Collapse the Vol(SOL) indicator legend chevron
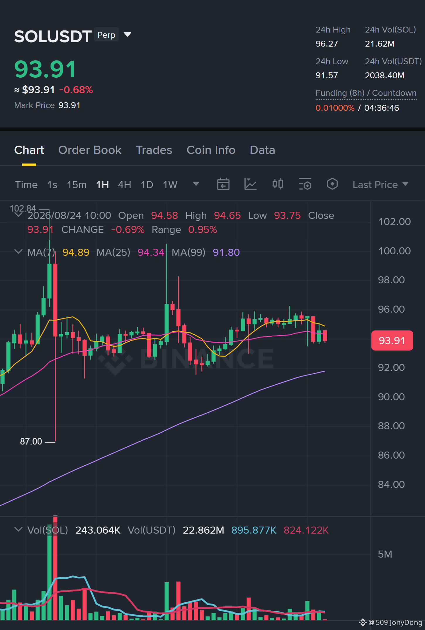 (x=18, y=529)
